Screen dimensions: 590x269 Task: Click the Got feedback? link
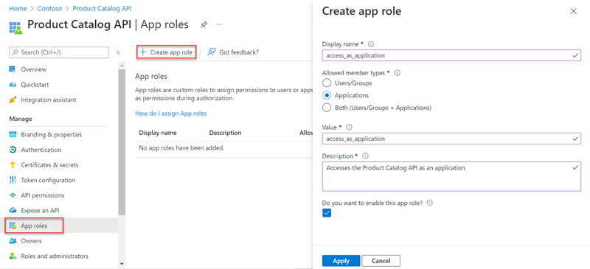pyautogui.click(x=233, y=52)
